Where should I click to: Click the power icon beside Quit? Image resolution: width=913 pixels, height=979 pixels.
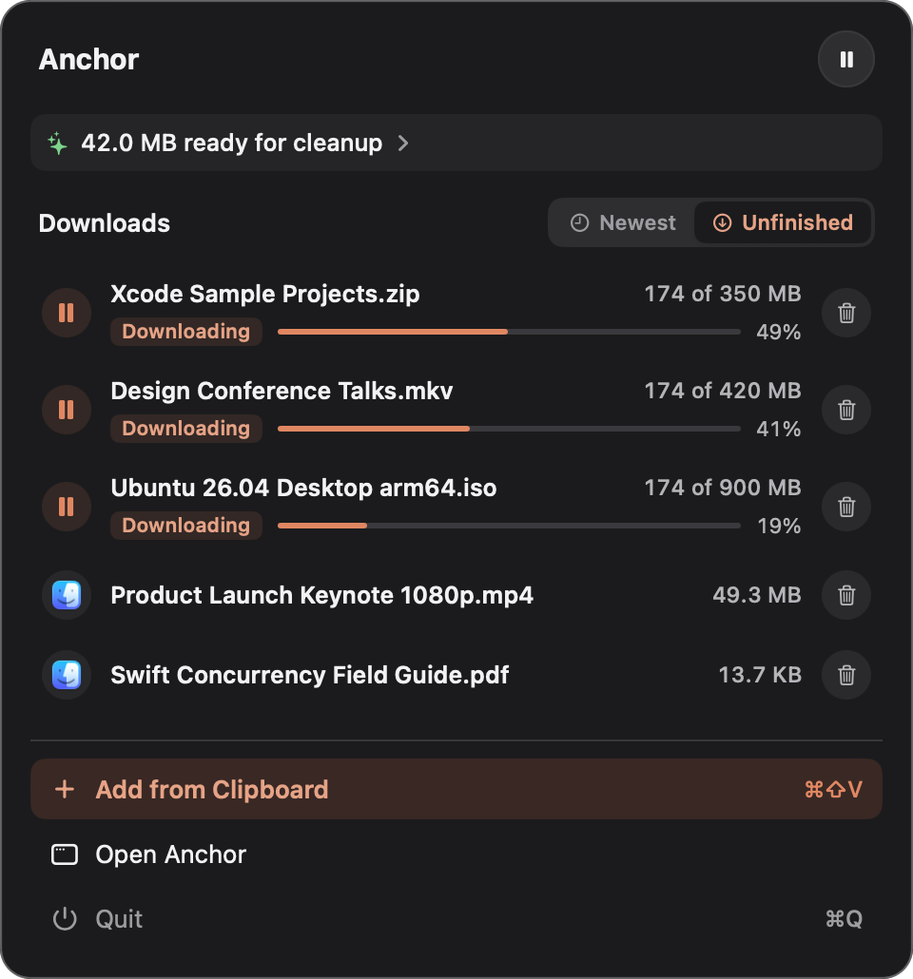tap(65, 919)
